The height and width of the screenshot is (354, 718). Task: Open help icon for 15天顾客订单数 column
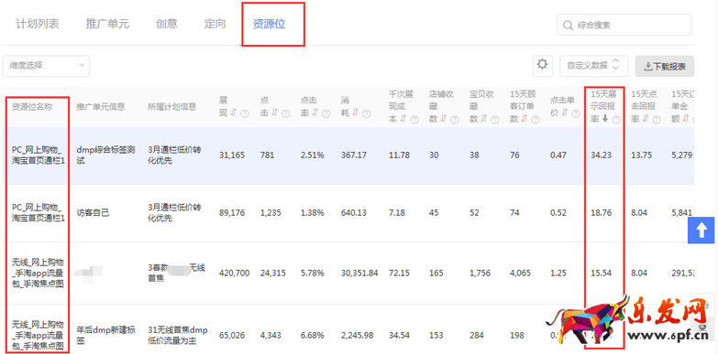[536, 120]
